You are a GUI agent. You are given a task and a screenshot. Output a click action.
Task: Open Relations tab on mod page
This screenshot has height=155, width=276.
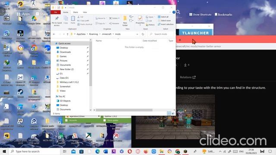click(x=188, y=77)
